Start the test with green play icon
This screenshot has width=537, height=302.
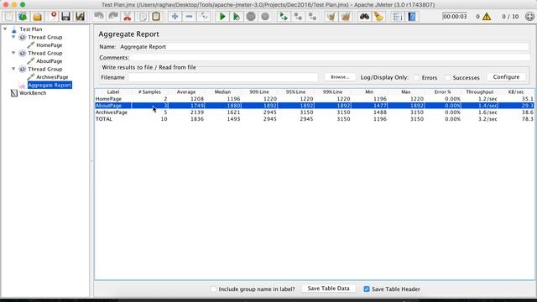click(x=222, y=17)
